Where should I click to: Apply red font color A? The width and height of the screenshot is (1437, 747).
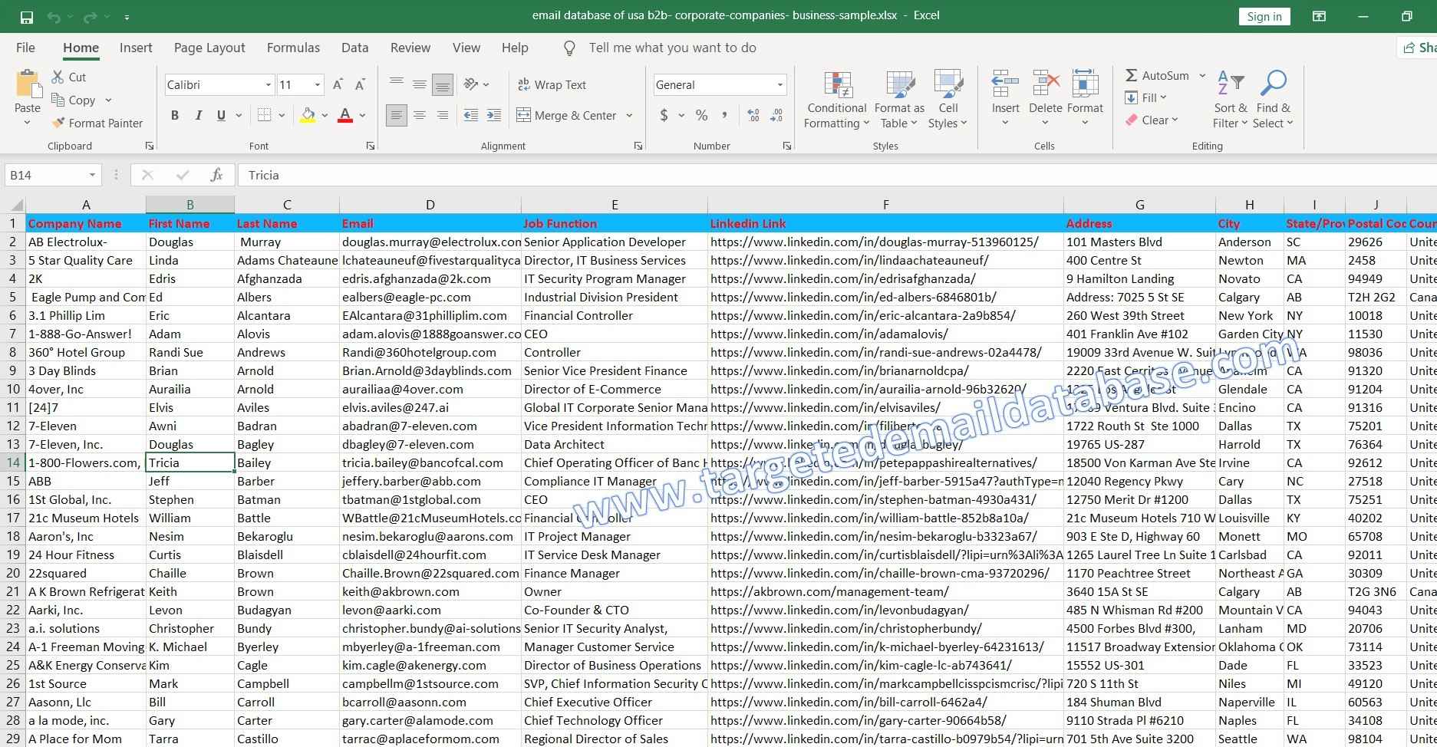[345, 115]
